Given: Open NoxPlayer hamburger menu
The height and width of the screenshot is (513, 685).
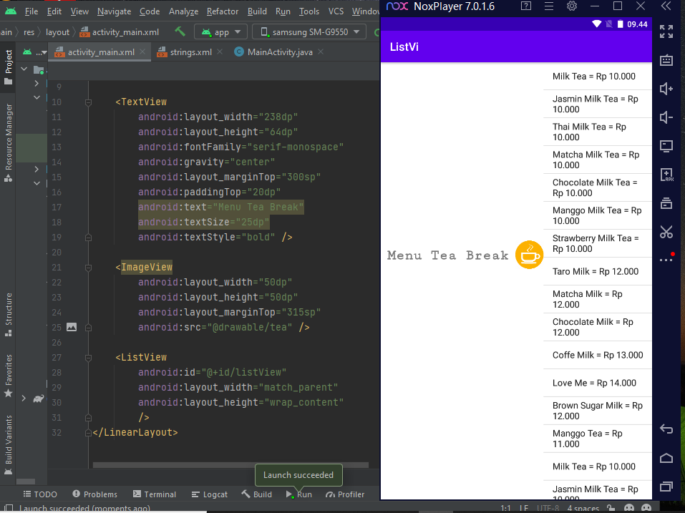Looking at the screenshot, I should (549, 6).
